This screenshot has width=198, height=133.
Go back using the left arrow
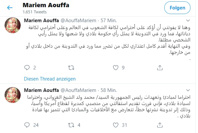pyautogui.click(x=9, y=8)
